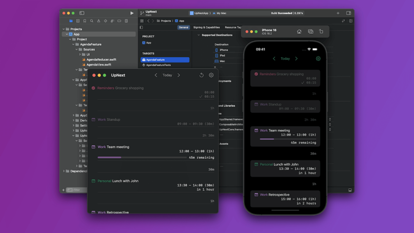This screenshot has height=233, width=414.
Task: Click the add editor split icon
Action: pos(351,21)
